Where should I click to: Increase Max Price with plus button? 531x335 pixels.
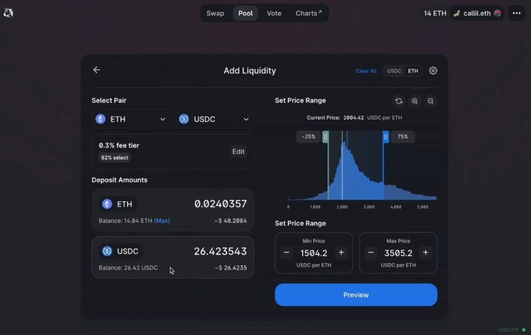tap(425, 253)
